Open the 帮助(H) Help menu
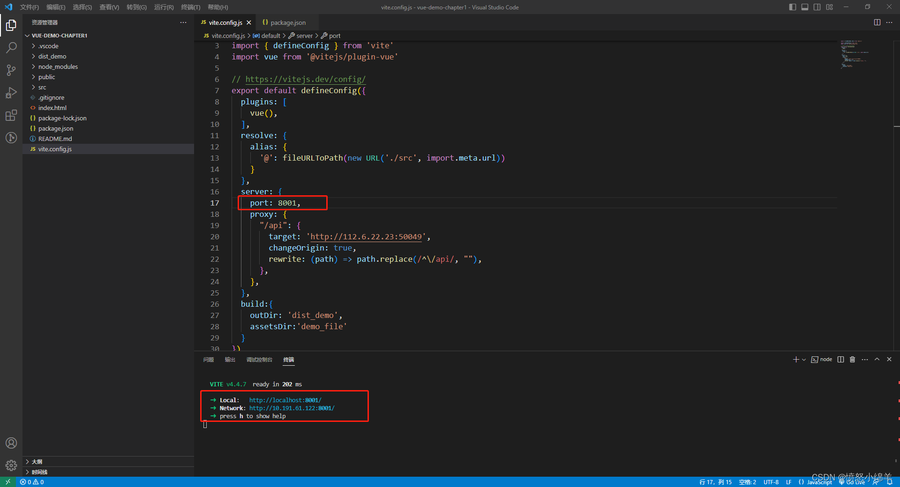900x487 pixels. coord(218,7)
